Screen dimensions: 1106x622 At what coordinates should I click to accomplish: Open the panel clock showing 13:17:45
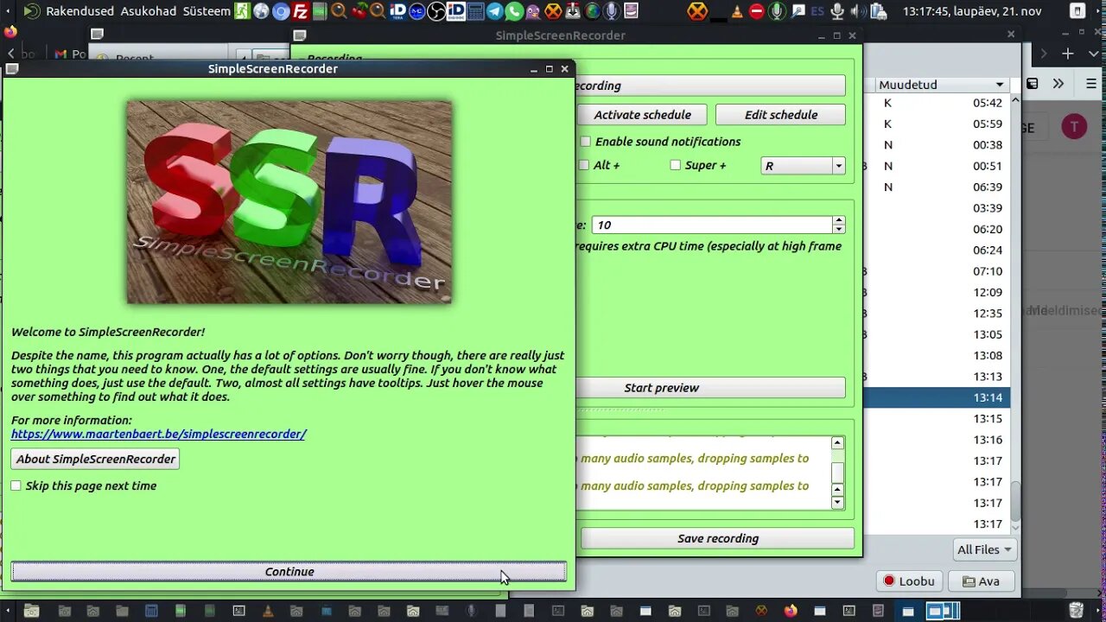point(972,11)
